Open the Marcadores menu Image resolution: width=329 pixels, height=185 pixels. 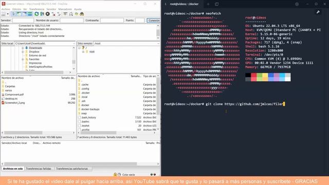[65, 9]
